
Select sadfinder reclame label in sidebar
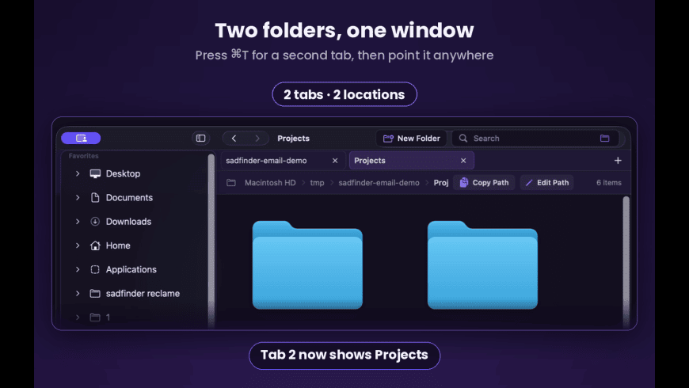143,293
